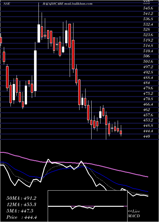The width and height of the screenshot is (159, 222).
Task: Click the NSE exchange label
Action: [x=6, y=4]
